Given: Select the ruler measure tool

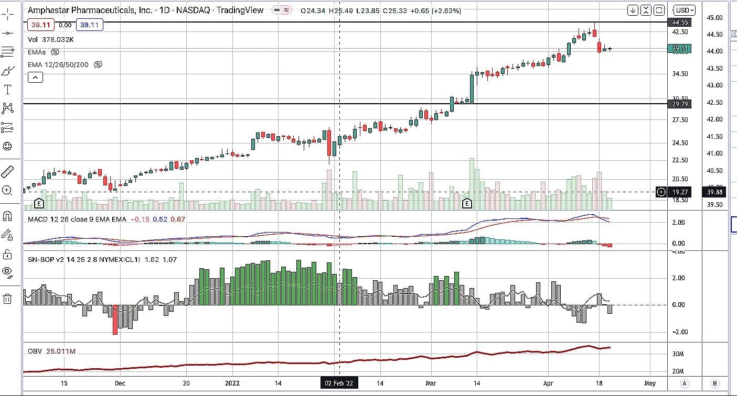Looking at the screenshot, I should (7, 171).
